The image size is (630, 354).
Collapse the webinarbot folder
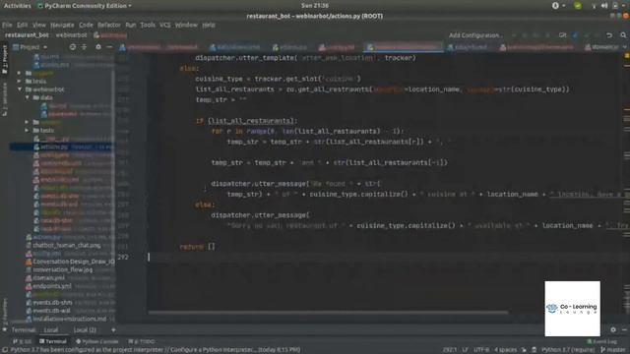tap(19, 89)
